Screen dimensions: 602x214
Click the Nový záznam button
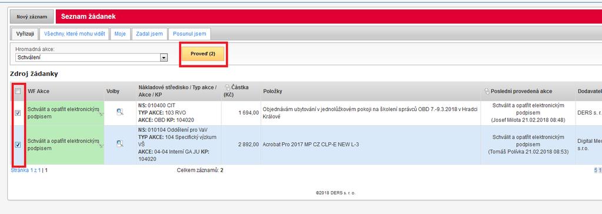[x=32, y=17]
